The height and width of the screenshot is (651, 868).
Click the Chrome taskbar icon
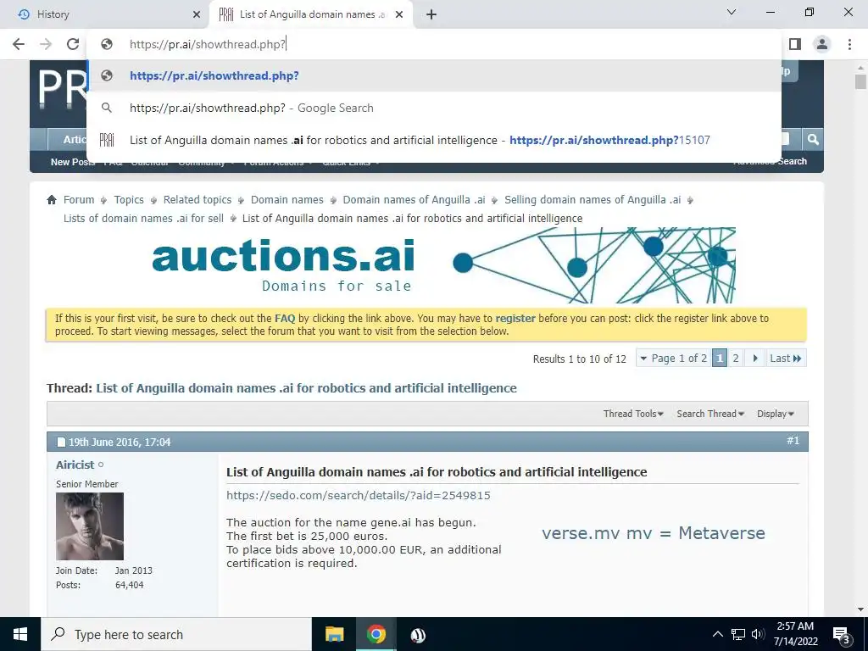pyautogui.click(x=376, y=634)
